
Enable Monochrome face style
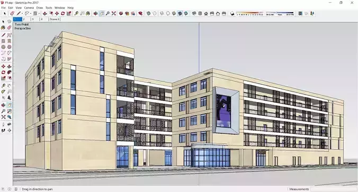186,13
